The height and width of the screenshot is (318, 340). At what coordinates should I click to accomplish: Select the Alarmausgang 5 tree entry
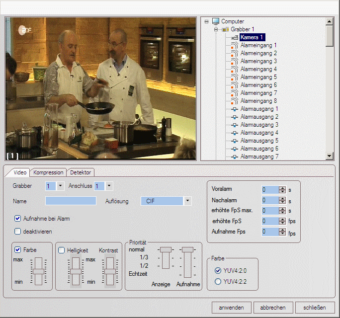(x=259, y=141)
